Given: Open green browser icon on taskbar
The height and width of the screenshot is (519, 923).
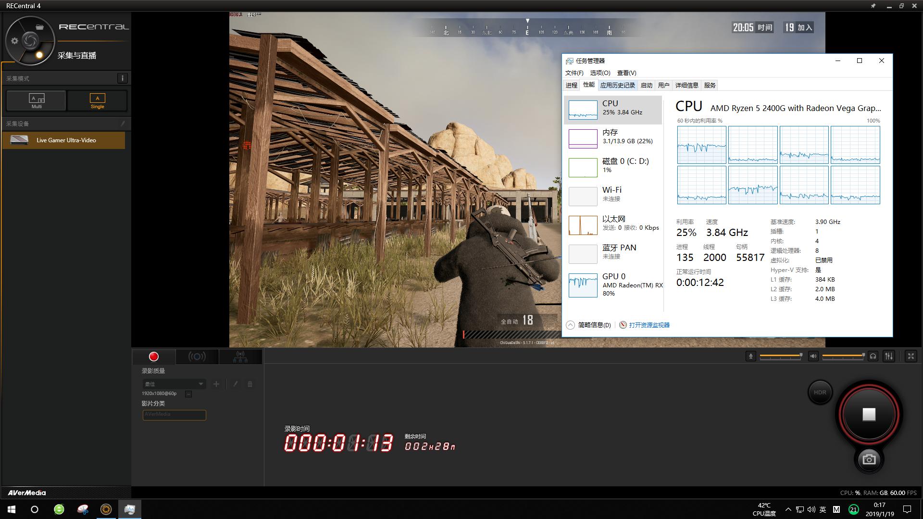Looking at the screenshot, I should tap(59, 509).
